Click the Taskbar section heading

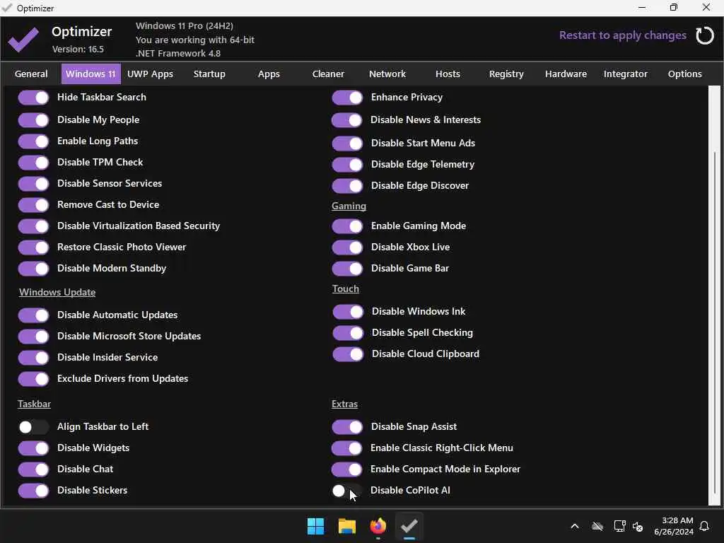pos(34,404)
